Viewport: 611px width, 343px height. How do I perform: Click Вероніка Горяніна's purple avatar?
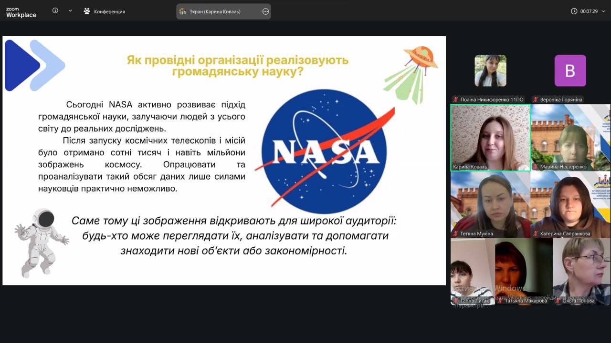click(x=570, y=71)
